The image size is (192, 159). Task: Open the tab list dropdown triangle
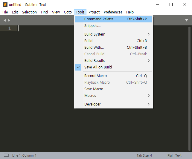tap(187, 20)
